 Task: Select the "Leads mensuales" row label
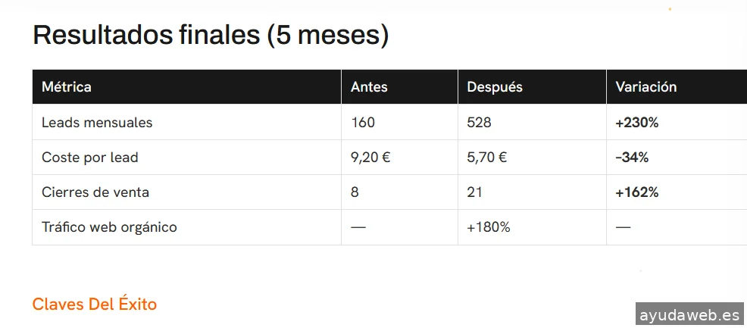click(97, 123)
